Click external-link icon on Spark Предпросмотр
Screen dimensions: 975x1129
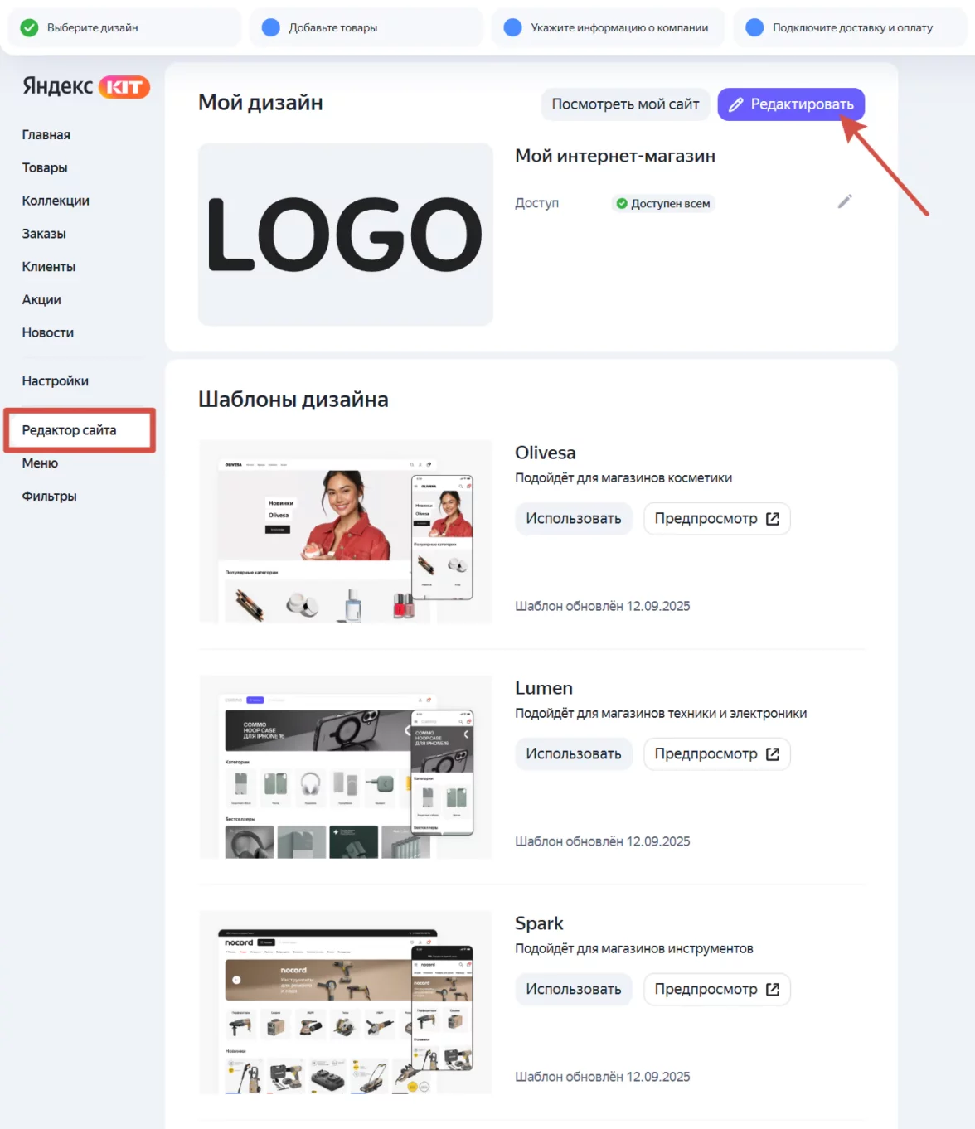pos(773,990)
